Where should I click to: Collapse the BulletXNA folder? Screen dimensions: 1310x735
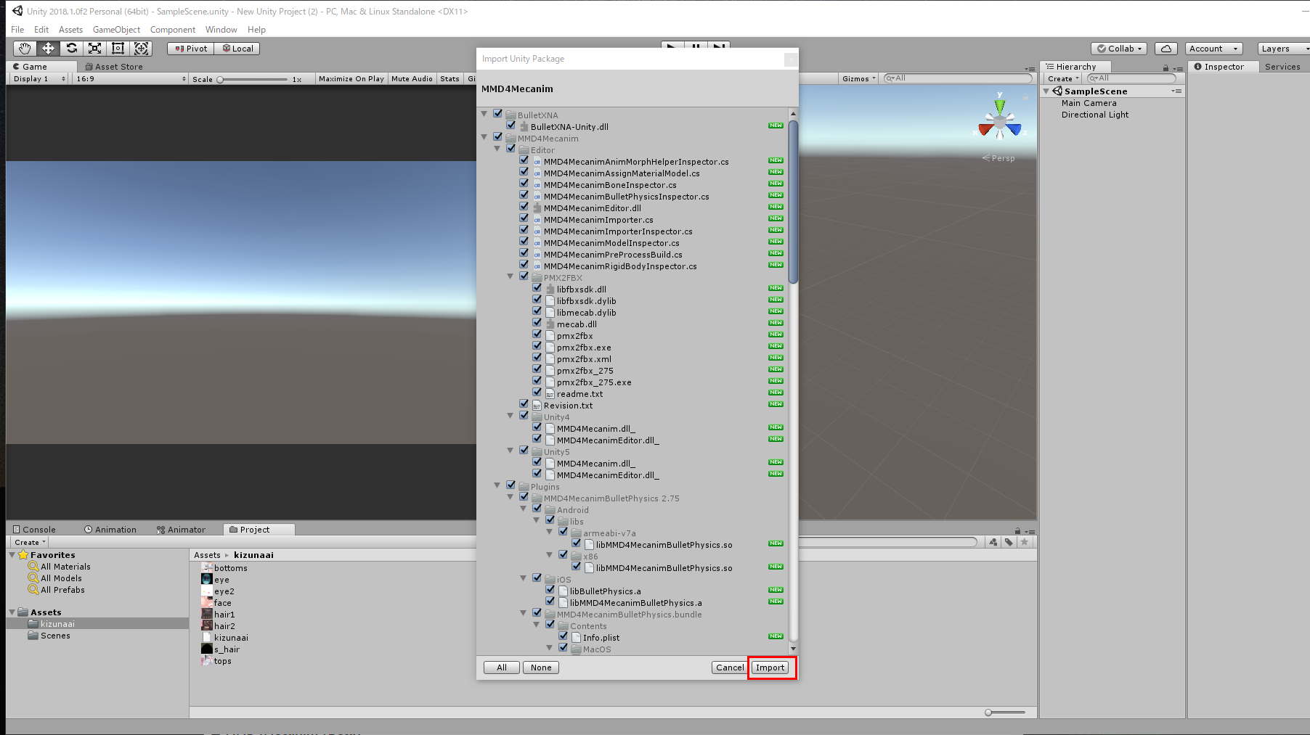tap(484, 115)
